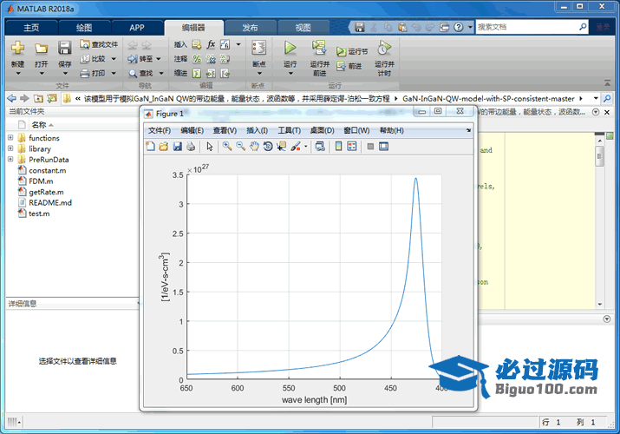The height and width of the screenshot is (434, 620).
Task: Click the save figure disk icon
Action: click(177, 147)
